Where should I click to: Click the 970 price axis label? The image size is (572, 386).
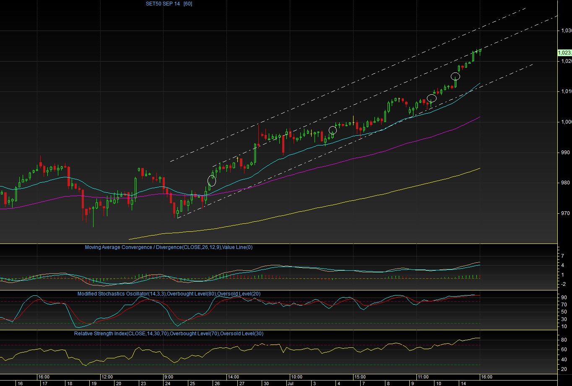coord(566,213)
